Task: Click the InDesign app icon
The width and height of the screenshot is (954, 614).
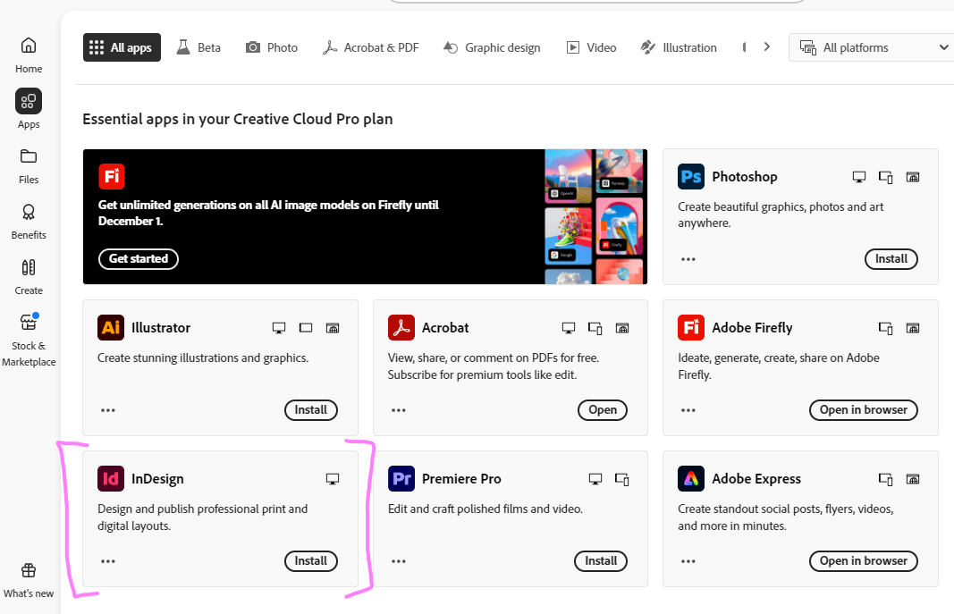Action: (x=111, y=479)
